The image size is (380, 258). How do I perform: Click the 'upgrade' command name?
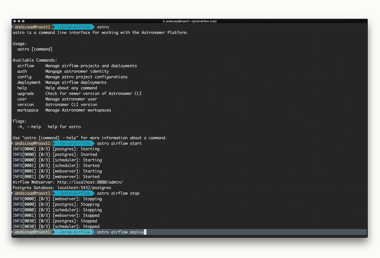[x=26, y=94]
